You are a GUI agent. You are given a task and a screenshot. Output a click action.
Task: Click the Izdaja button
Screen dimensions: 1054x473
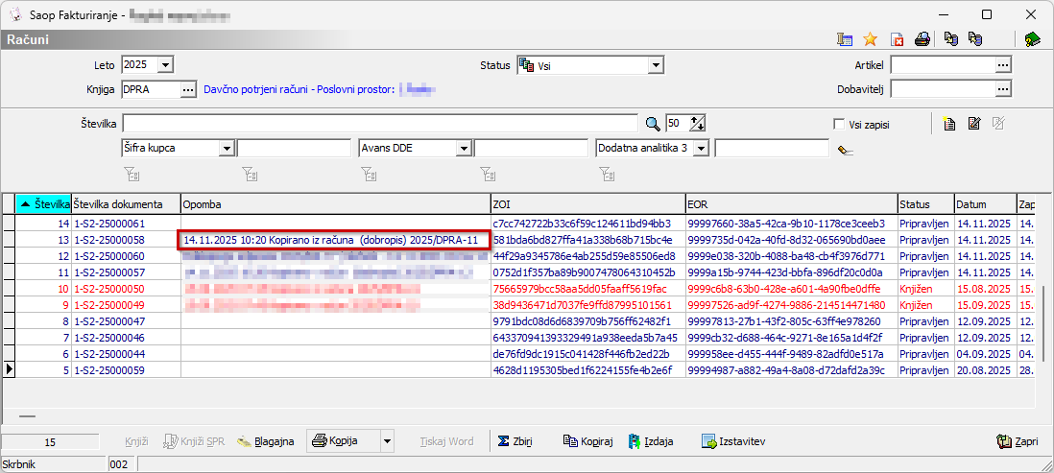(651, 441)
